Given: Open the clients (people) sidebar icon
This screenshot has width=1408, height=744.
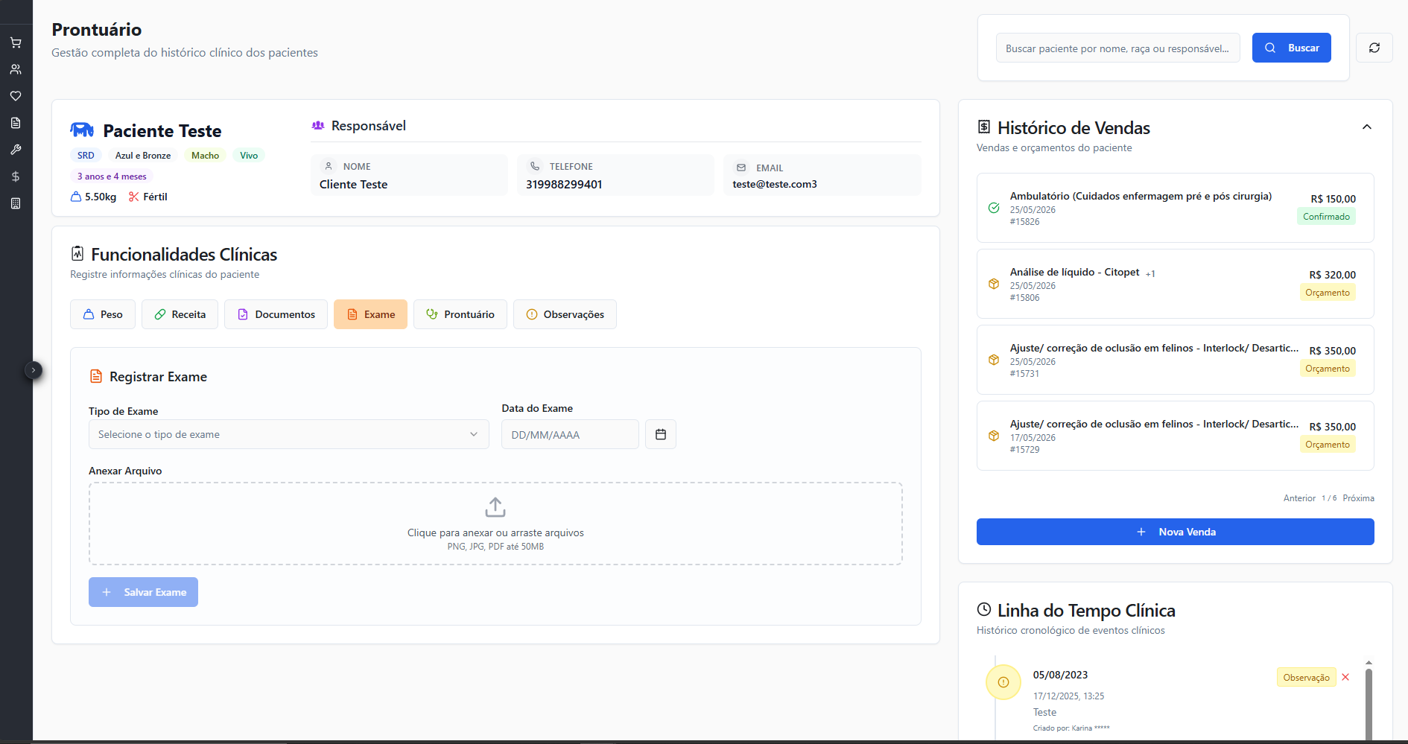Looking at the screenshot, I should coord(16,69).
